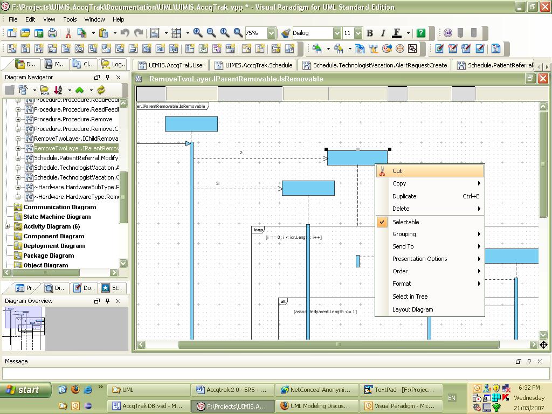Click the Refresh icon in Diagram Navigator

[101, 90]
